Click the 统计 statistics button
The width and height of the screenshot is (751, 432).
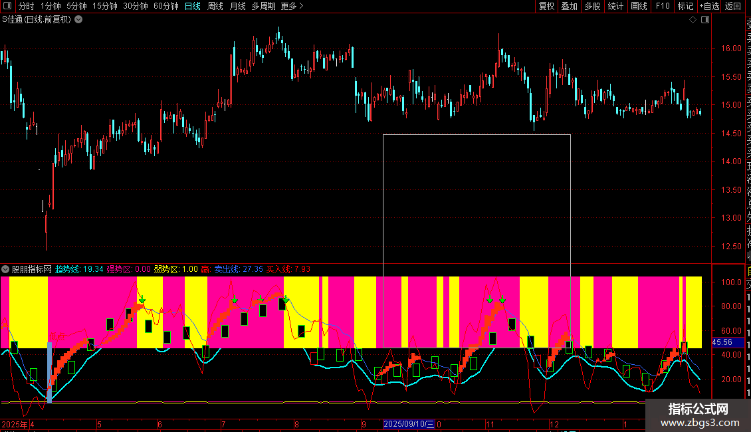coord(615,6)
